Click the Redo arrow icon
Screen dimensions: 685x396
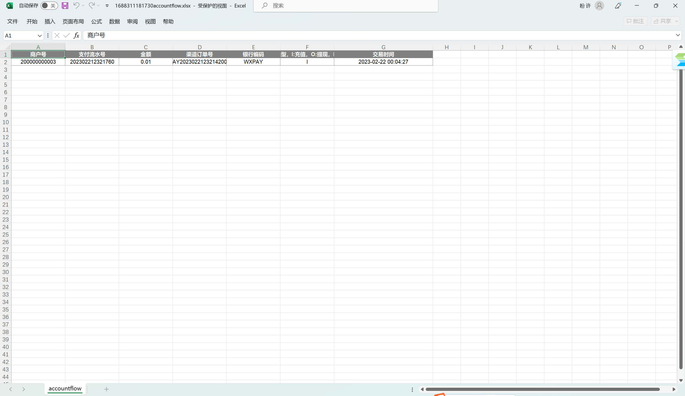pyautogui.click(x=92, y=5)
